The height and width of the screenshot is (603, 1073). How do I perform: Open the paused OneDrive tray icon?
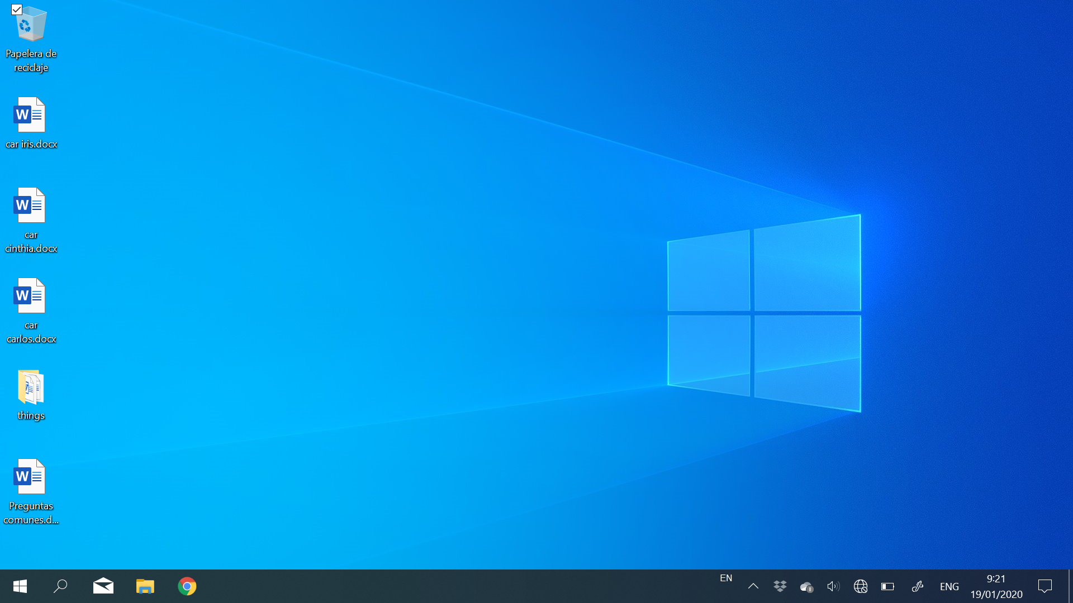[x=806, y=586]
